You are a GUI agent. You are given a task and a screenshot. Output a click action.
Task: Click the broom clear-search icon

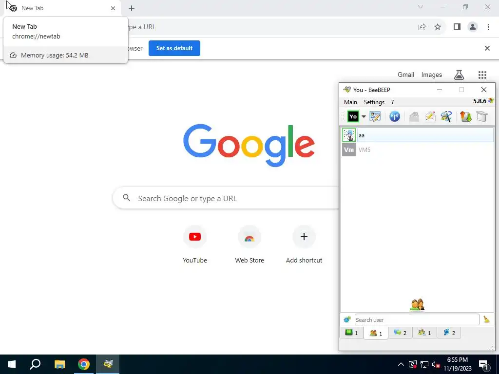pos(486,319)
